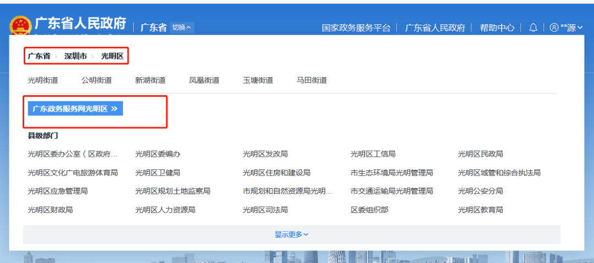The width and height of the screenshot is (594, 263).
Task: Click the 广东省 current region label
Action: click(x=154, y=28)
